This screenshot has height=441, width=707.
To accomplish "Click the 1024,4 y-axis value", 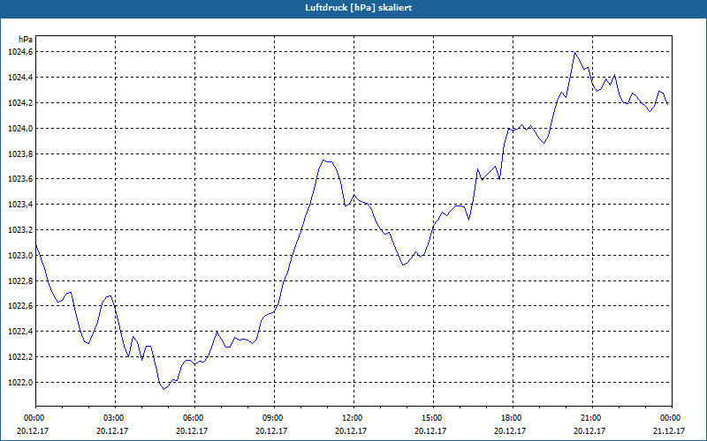I will 20,78.
